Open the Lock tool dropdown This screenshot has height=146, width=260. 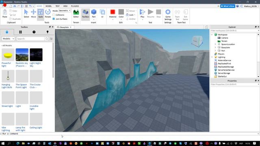pyautogui.click(x=131, y=15)
